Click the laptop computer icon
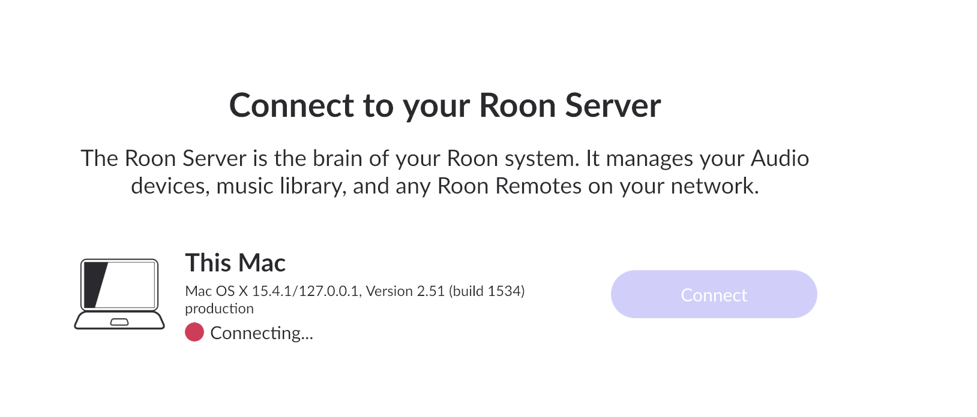This screenshot has width=977, height=417. pyautogui.click(x=119, y=294)
